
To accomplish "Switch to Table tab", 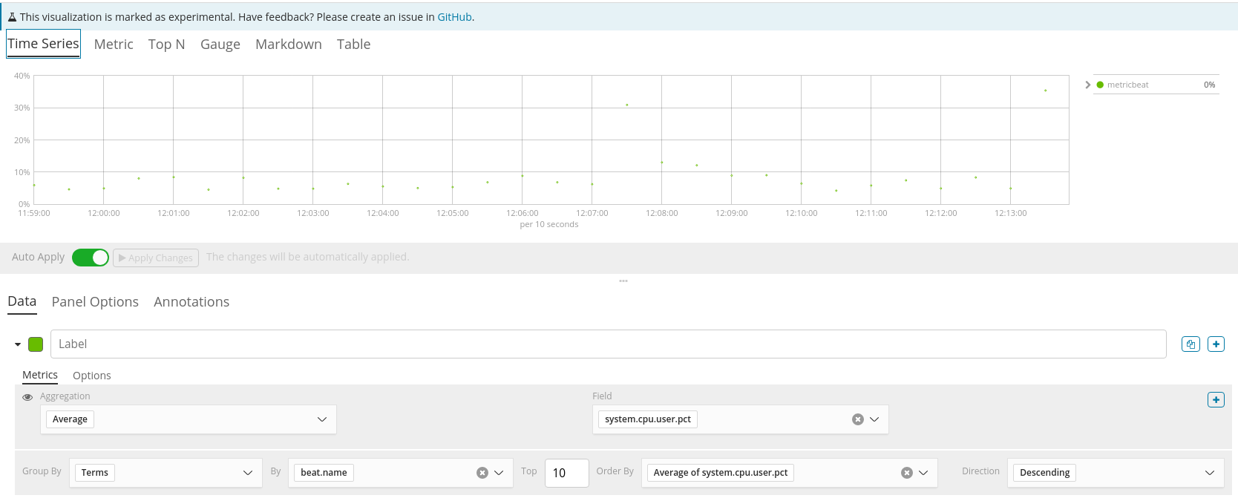I will (x=353, y=45).
